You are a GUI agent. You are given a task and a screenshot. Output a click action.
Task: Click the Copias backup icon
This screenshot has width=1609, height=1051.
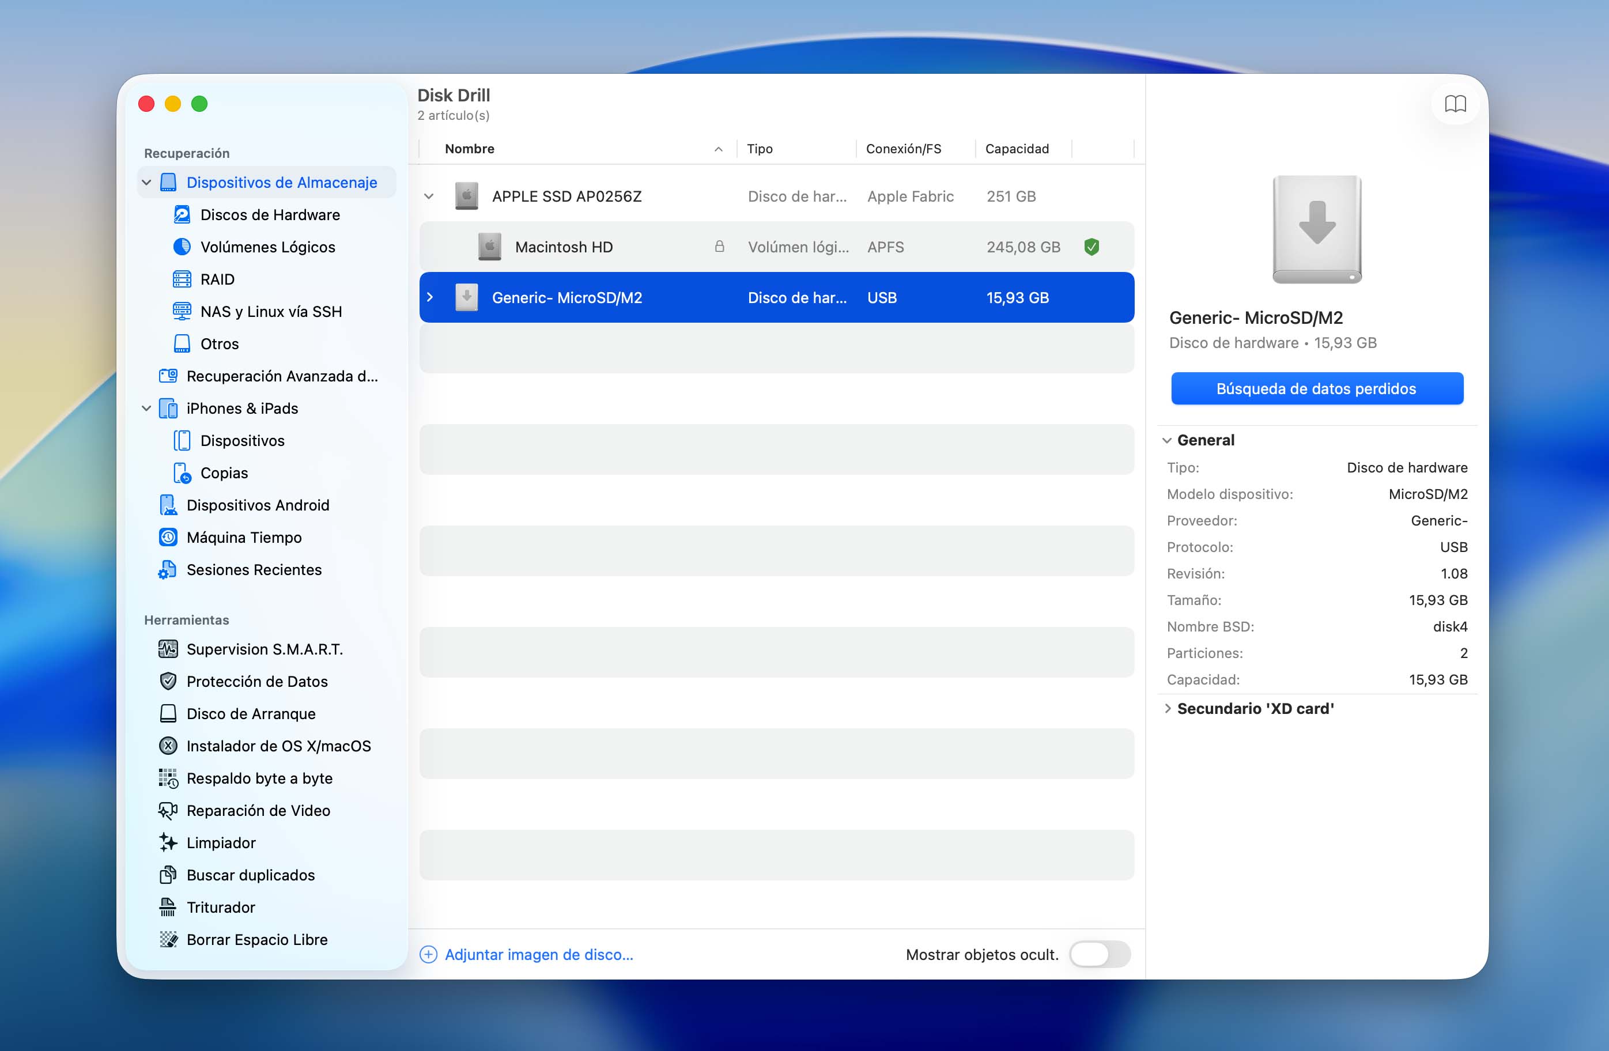point(181,473)
